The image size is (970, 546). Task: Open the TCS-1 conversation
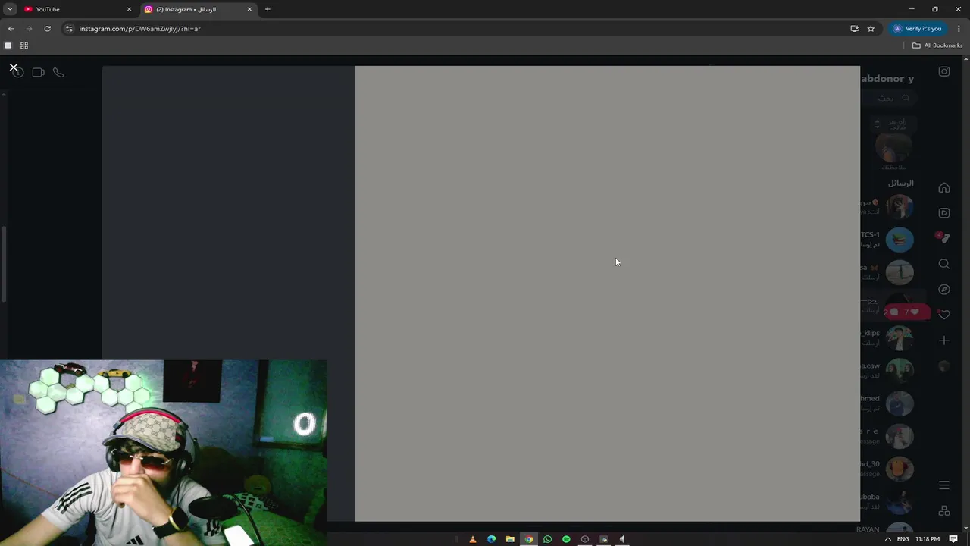click(887, 240)
